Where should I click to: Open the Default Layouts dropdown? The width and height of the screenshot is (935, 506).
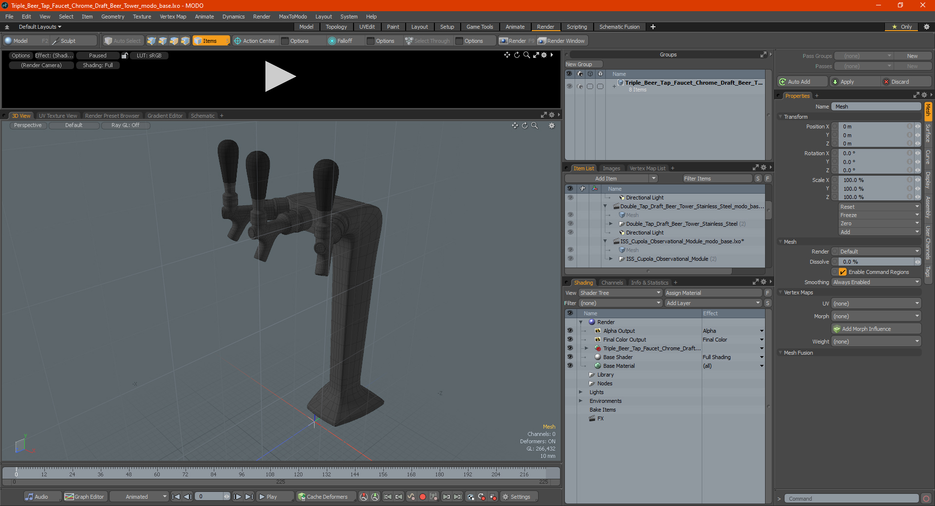pos(40,27)
